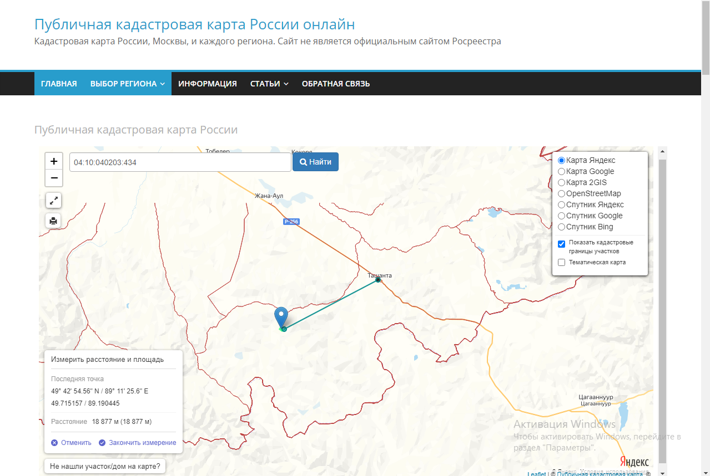The image size is (710, 476).
Task: Open the site title Публичная кадастровая карта России онлайн
Action: click(195, 24)
